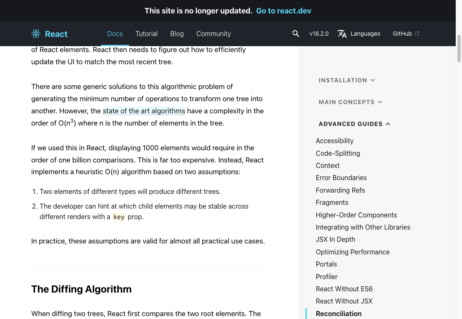The height and width of the screenshot is (319, 462).
Task: Expand the Main Concepts section
Action: click(351, 102)
